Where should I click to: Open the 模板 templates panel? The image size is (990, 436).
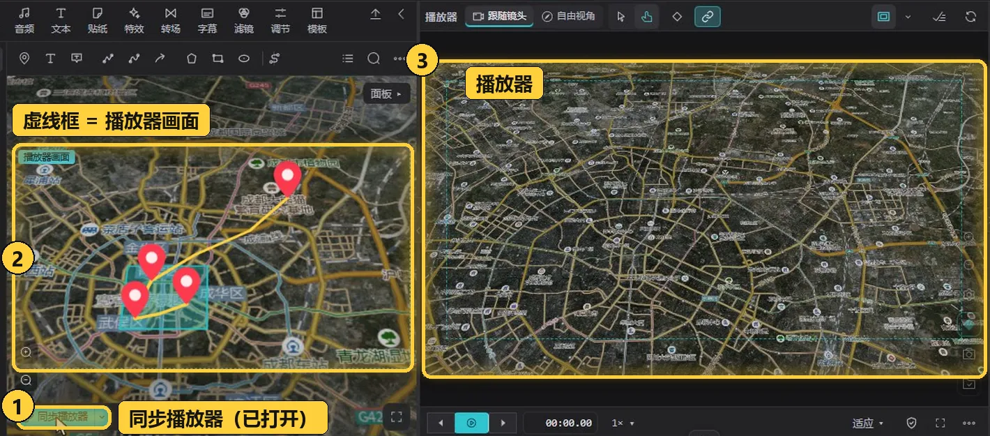point(317,21)
